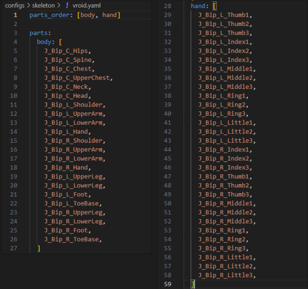
Task: Select J_Bip_C_Hips entry
Action: [66, 51]
